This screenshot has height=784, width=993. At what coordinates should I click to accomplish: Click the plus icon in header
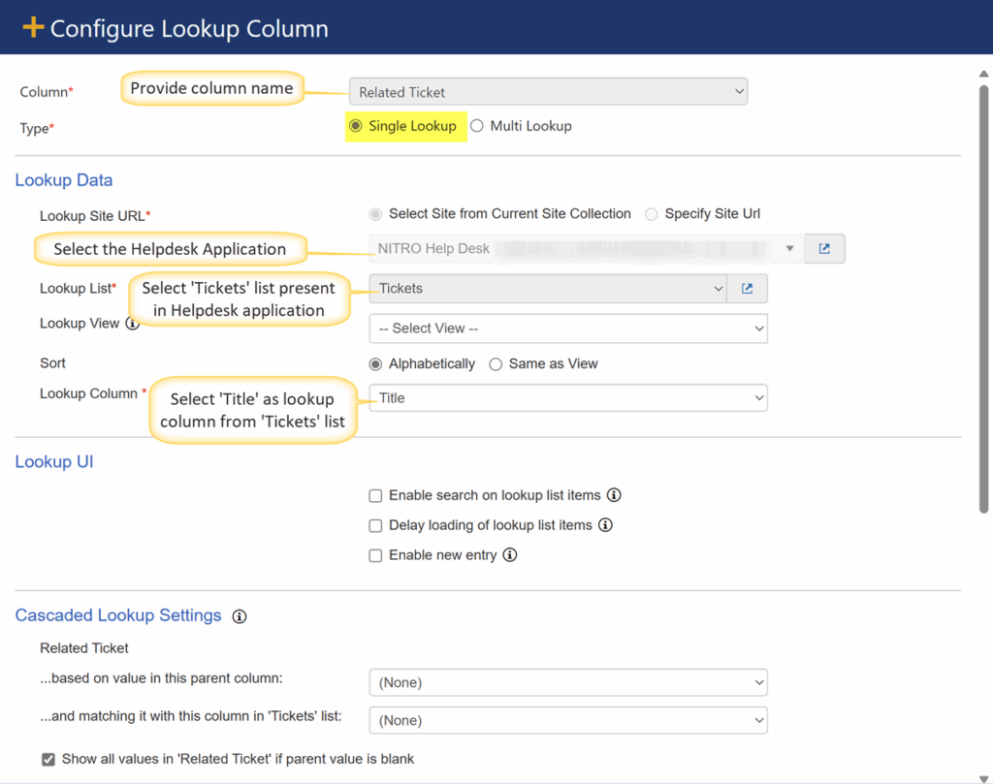(33, 28)
